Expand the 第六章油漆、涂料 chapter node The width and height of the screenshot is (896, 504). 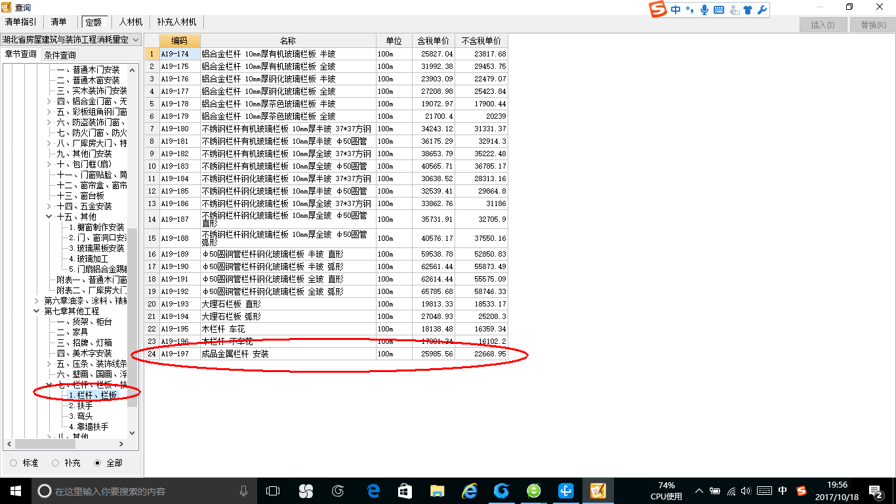(x=37, y=301)
